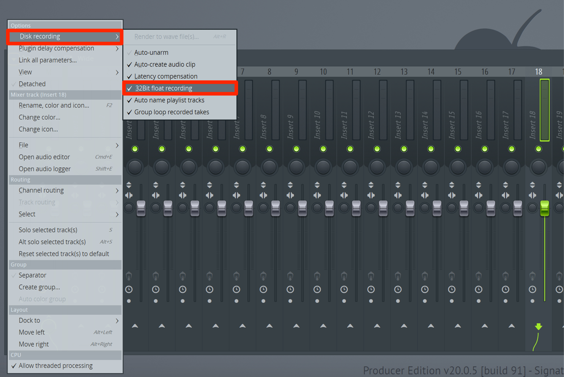Choose Link all parameters...

click(65, 60)
